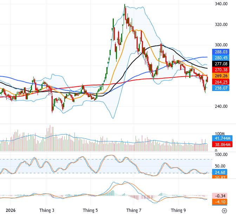Select the 38.864M volume label

222,144
